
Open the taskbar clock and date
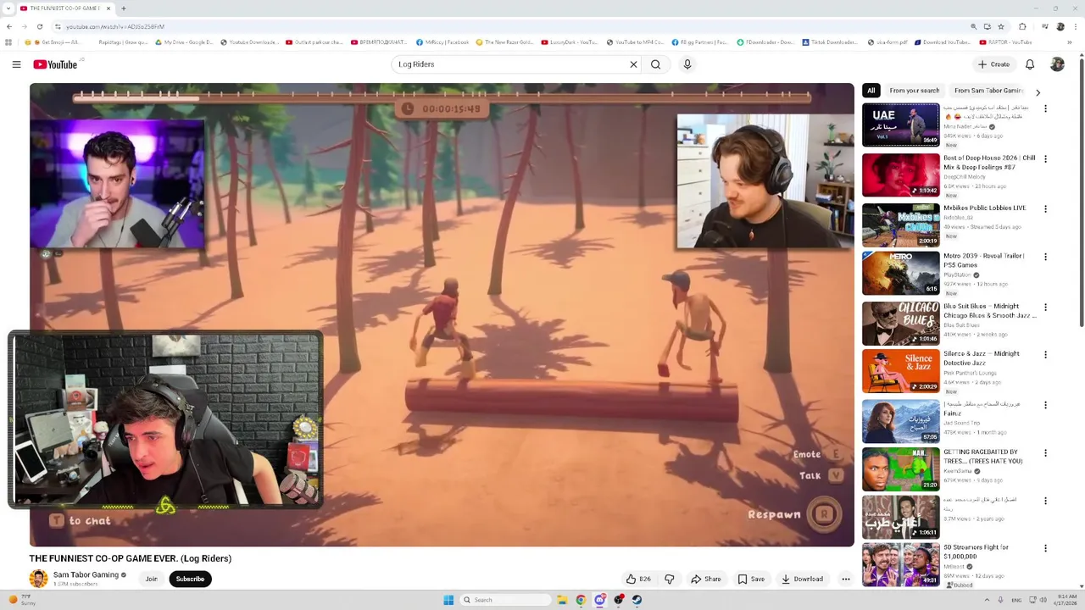[x=1066, y=600]
